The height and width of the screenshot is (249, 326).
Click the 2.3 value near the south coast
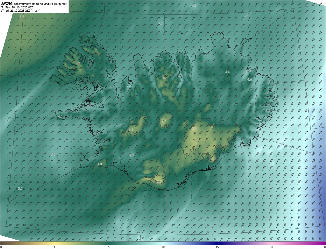coord(160,181)
